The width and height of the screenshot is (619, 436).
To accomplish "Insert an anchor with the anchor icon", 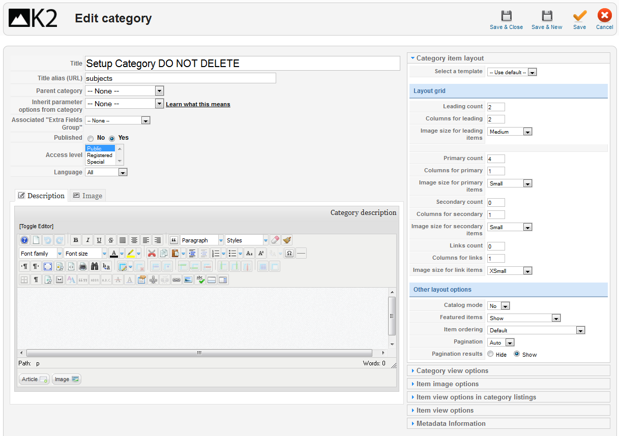I will pos(153,279).
